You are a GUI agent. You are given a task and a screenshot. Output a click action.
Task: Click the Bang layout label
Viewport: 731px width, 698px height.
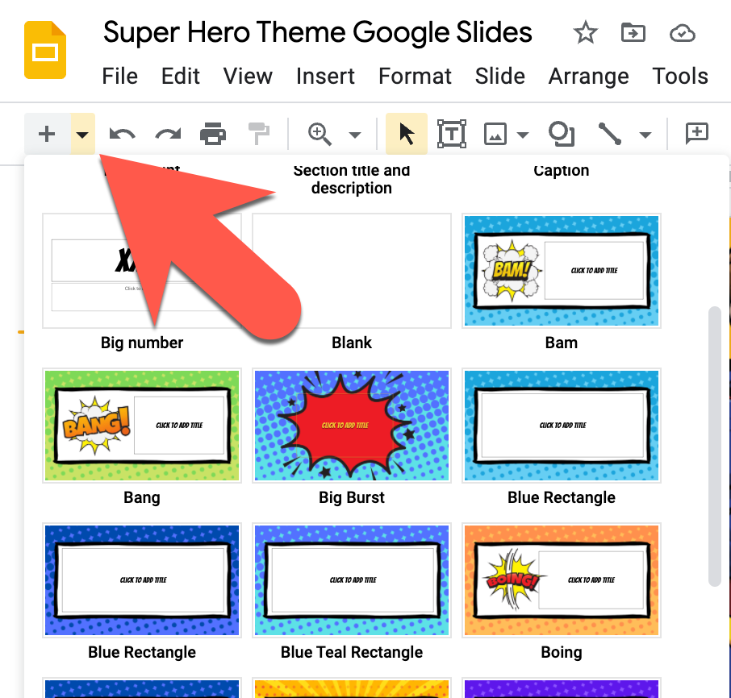(142, 498)
